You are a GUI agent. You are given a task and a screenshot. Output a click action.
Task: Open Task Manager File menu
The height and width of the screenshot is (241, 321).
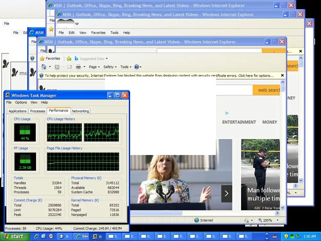9,102
